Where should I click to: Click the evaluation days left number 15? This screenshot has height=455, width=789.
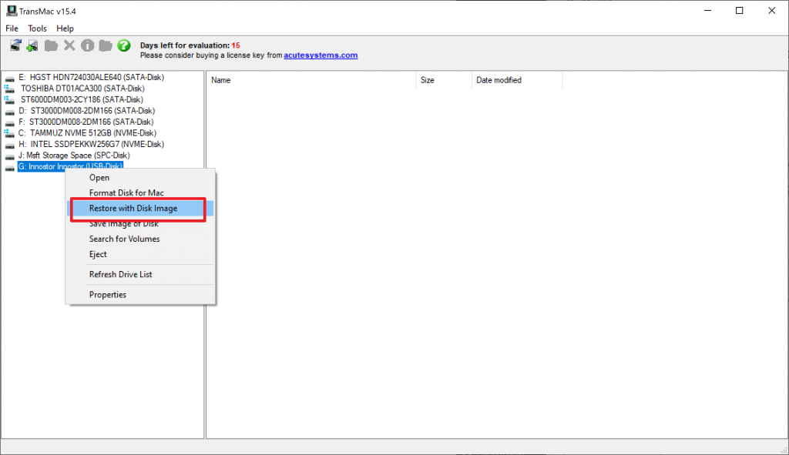[236, 45]
